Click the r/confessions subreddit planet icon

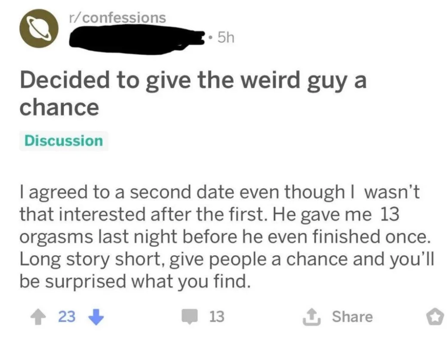tap(39, 28)
